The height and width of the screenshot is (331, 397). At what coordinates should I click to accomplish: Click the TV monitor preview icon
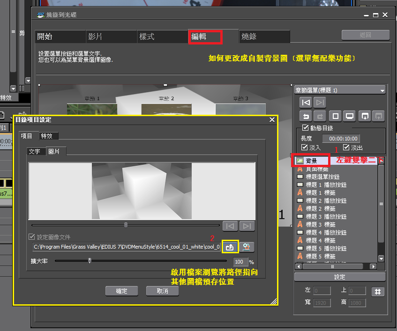point(350,116)
